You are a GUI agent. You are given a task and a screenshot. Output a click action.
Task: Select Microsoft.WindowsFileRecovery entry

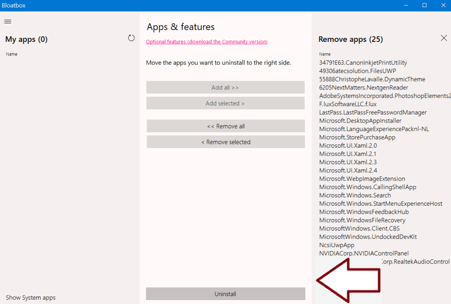point(362,220)
